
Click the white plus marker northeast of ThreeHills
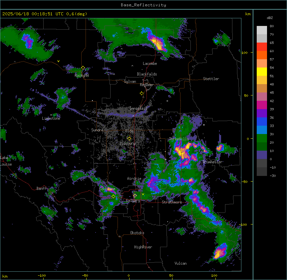point(204,125)
